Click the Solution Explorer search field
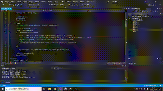 tap(144, 14)
